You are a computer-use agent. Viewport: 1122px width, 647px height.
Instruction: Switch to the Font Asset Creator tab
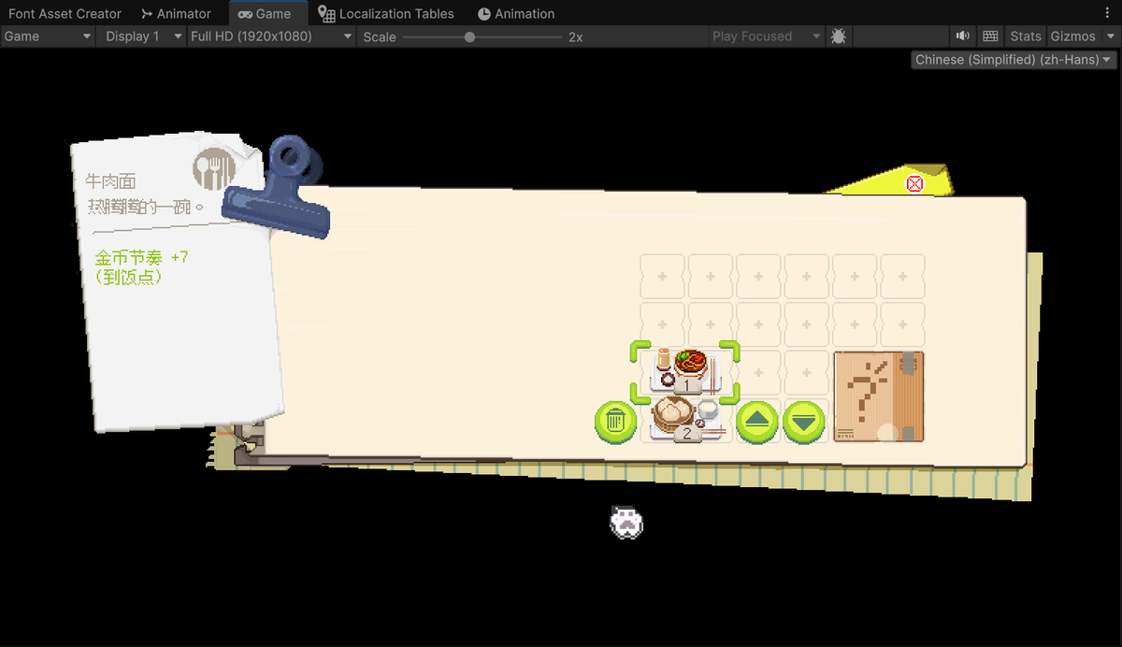point(65,14)
